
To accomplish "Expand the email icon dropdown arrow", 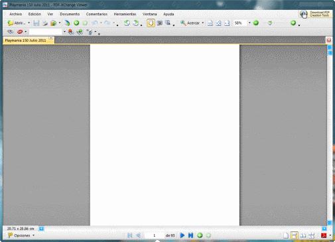I will tap(60, 23).
